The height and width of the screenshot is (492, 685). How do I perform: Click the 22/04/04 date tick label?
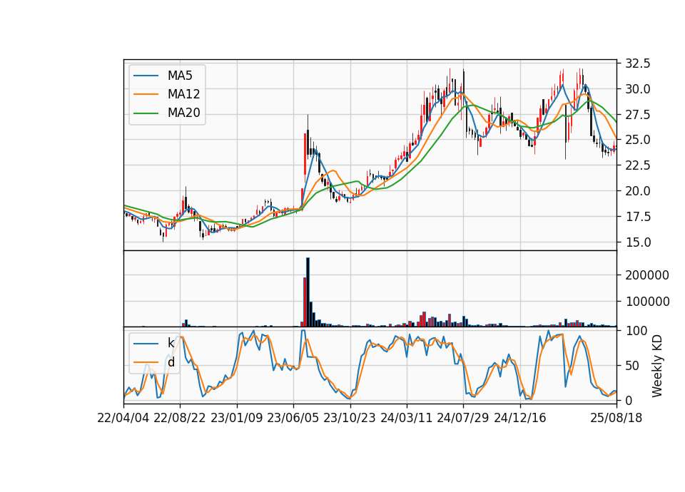tap(123, 418)
